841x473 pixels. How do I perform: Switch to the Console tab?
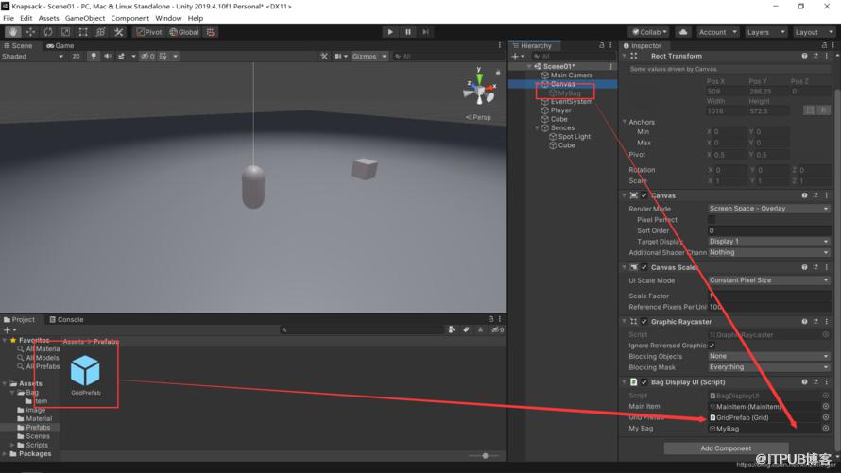coord(66,319)
